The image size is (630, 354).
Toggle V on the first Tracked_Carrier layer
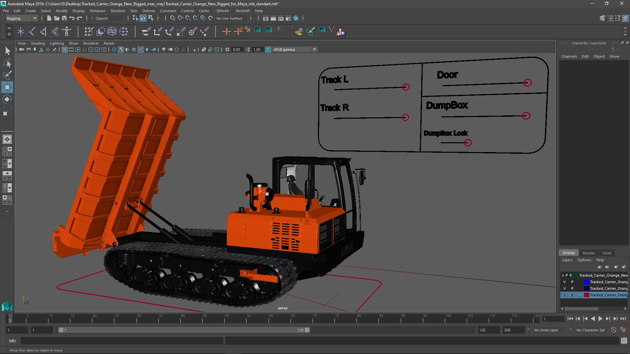pyautogui.click(x=563, y=275)
